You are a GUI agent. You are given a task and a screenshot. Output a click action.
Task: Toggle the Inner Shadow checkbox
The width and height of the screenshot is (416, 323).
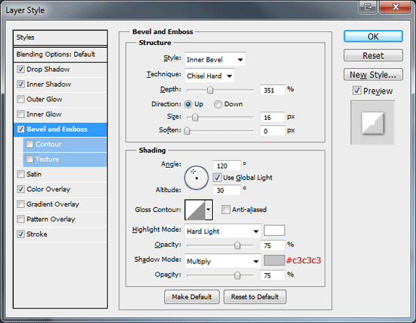click(20, 85)
